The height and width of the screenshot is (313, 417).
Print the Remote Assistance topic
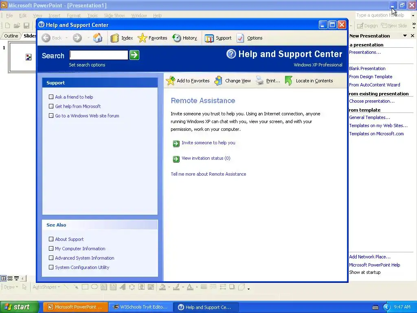click(x=268, y=81)
